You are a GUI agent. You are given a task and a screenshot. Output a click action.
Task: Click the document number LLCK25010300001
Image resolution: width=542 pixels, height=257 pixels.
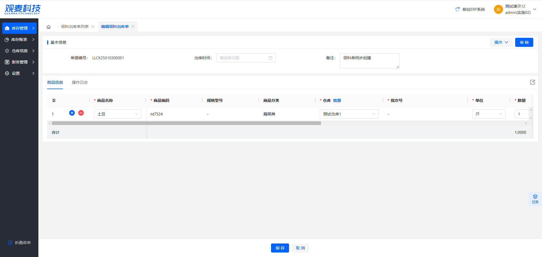click(x=108, y=58)
